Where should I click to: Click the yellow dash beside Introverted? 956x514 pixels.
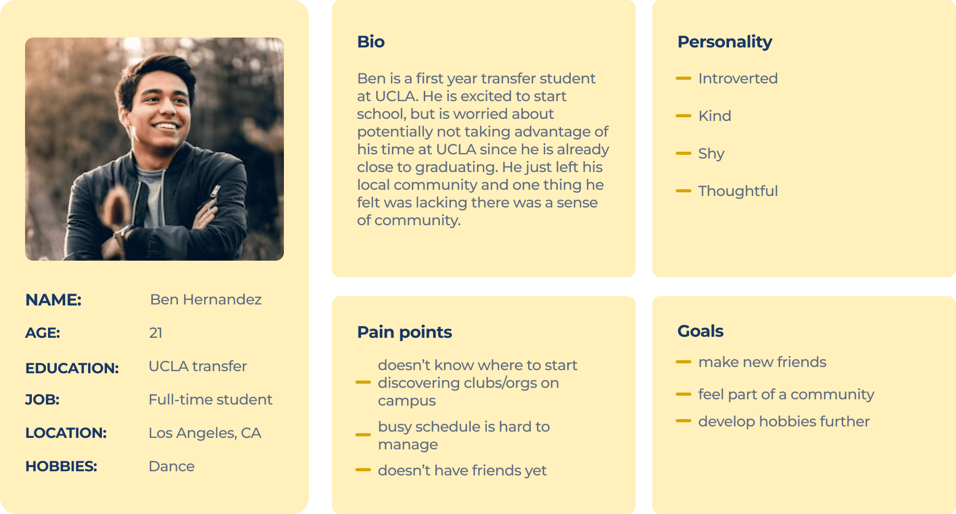pyautogui.click(x=683, y=78)
